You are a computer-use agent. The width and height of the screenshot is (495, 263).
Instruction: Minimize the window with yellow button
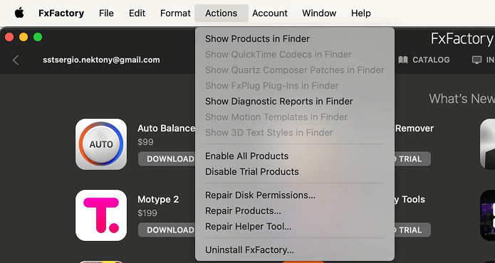coord(24,37)
